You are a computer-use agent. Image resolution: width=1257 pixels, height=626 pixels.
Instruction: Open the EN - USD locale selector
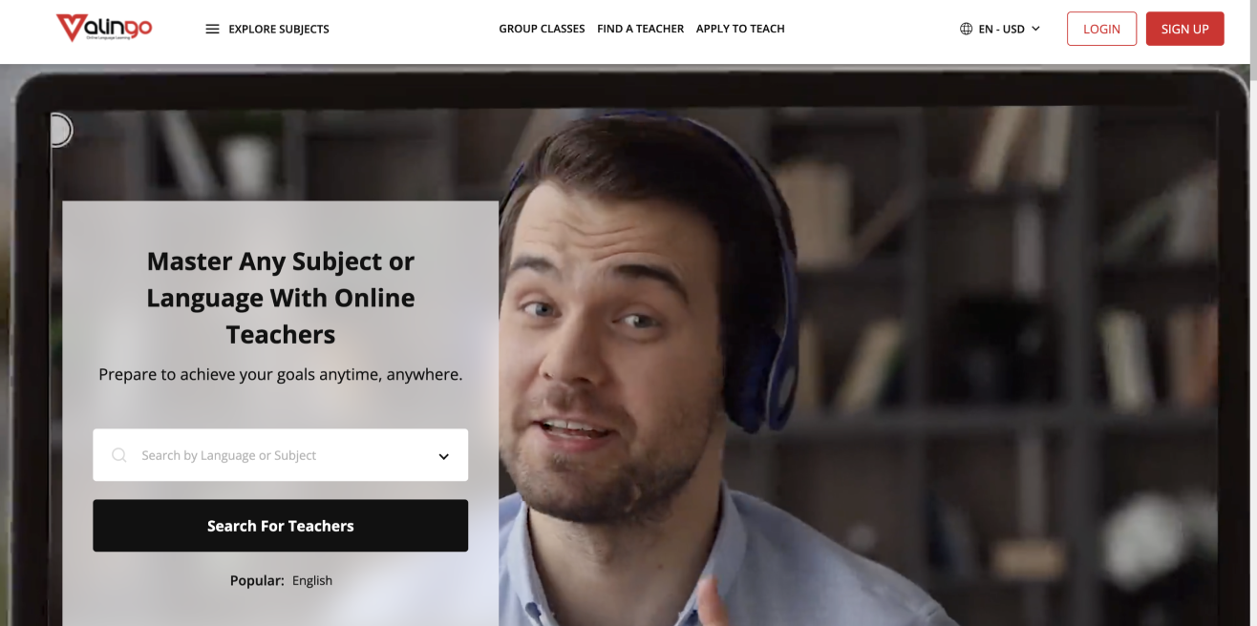(x=999, y=29)
